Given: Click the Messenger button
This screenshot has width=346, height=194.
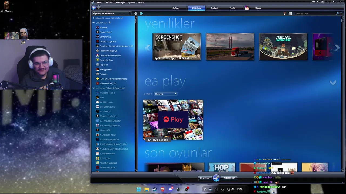Looking at the screenshot, I should click(x=229, y=178).
